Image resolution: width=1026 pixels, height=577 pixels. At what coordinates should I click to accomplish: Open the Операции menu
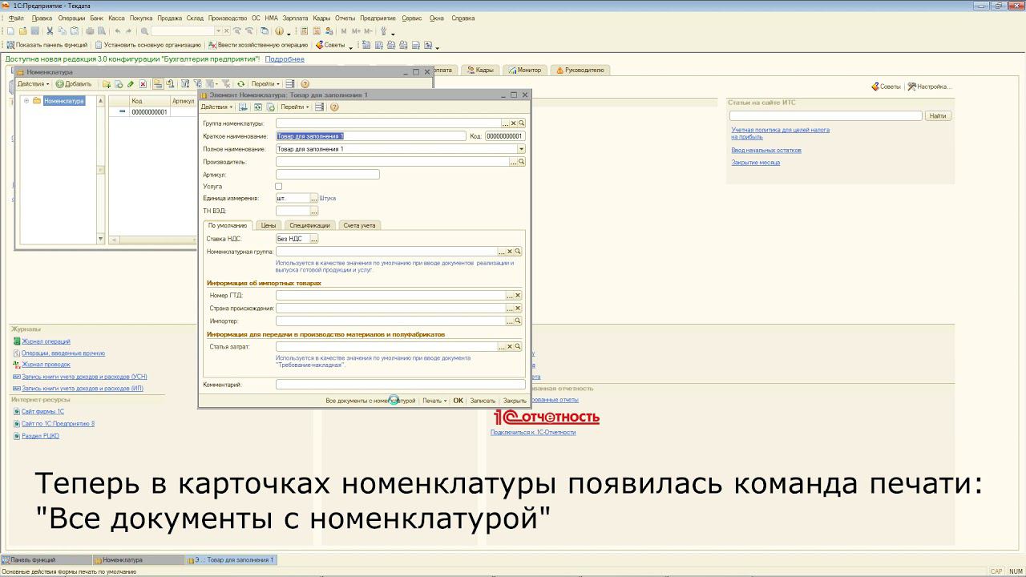coord(71,18)
